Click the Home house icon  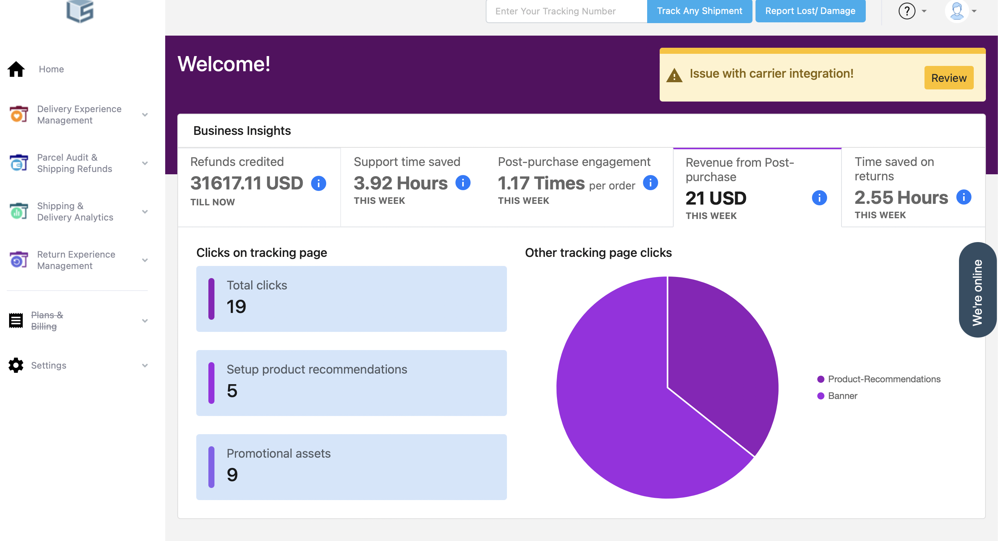pos(16,69)
